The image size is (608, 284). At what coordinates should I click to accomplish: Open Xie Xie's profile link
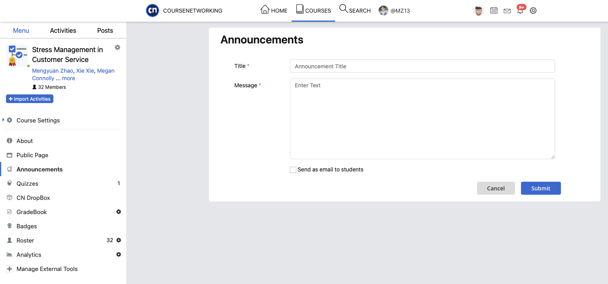[x=85, y=71]
